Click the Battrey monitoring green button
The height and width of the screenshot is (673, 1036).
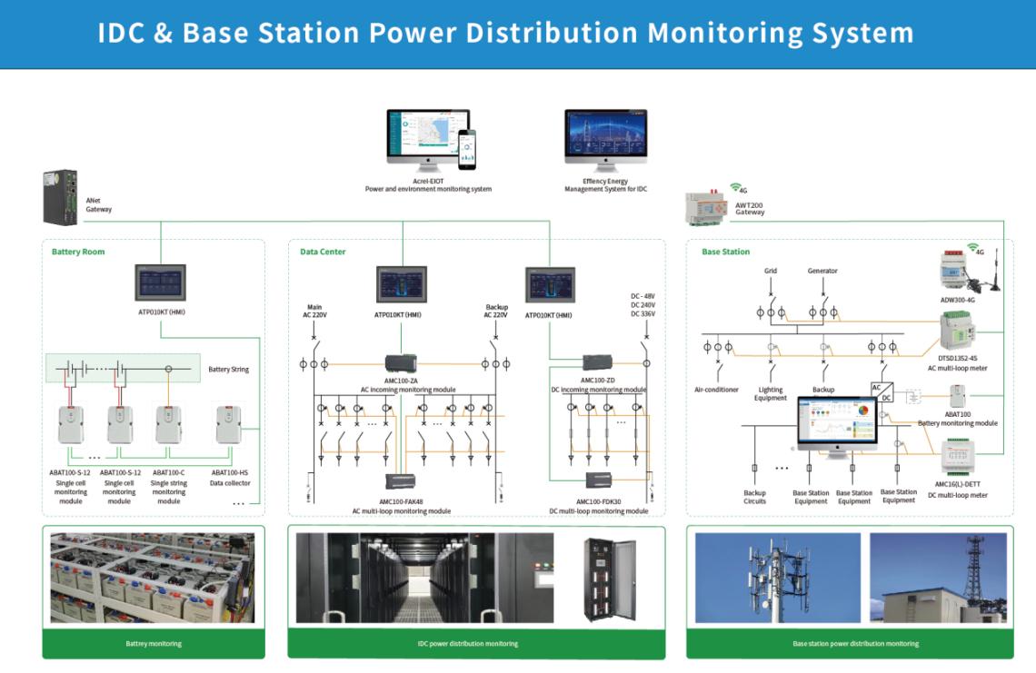[154, 643]
